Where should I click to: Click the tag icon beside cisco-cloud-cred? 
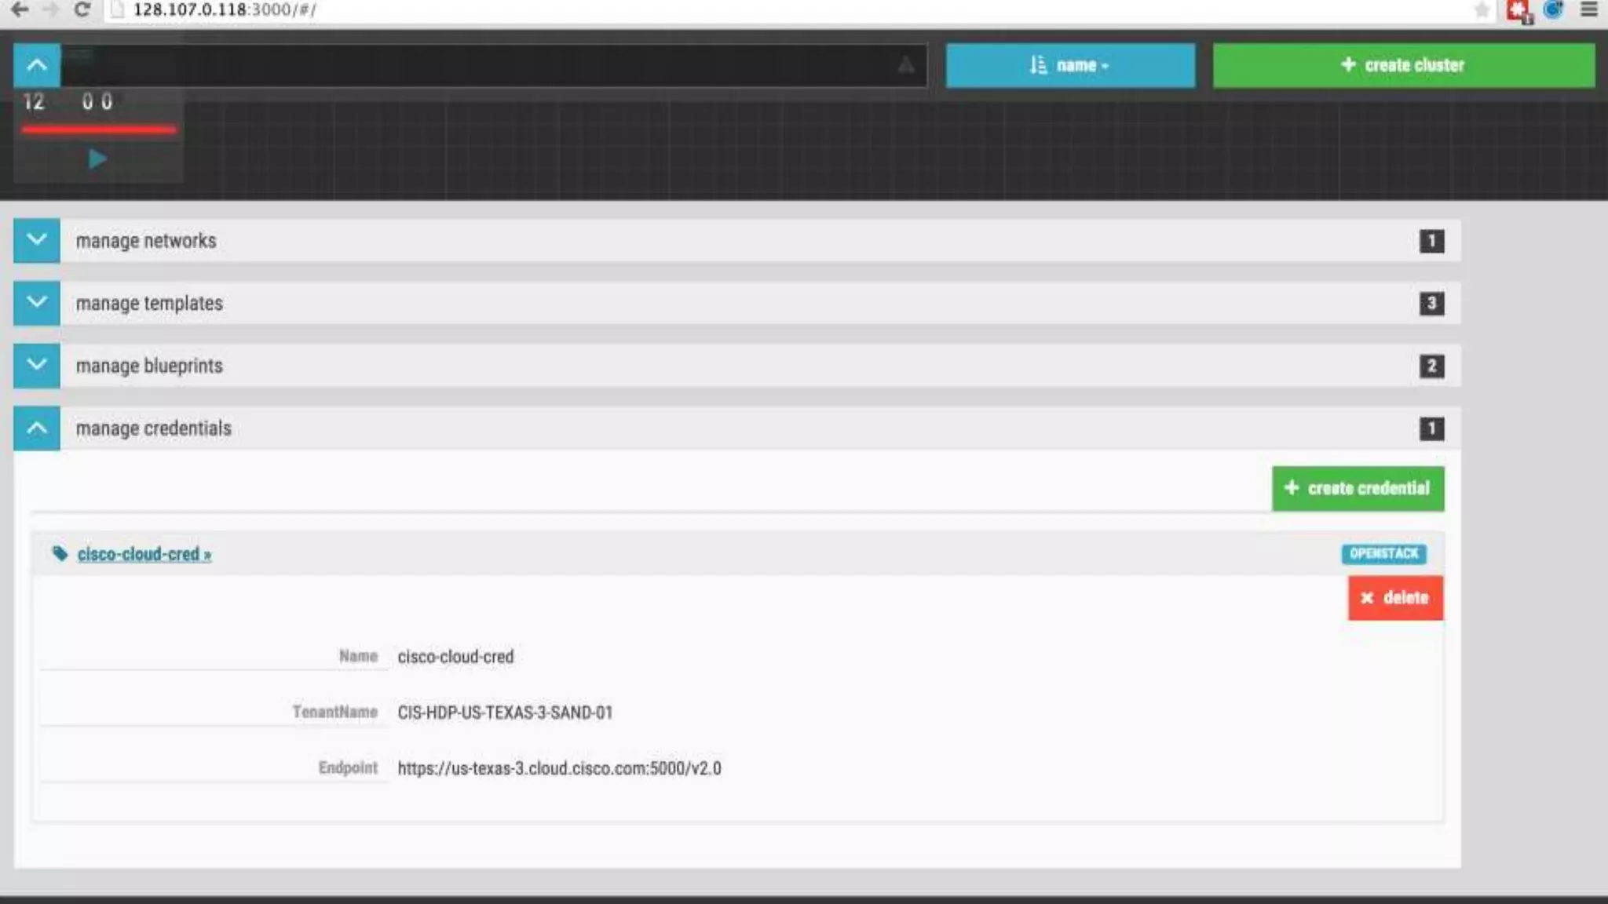point(60,554)
